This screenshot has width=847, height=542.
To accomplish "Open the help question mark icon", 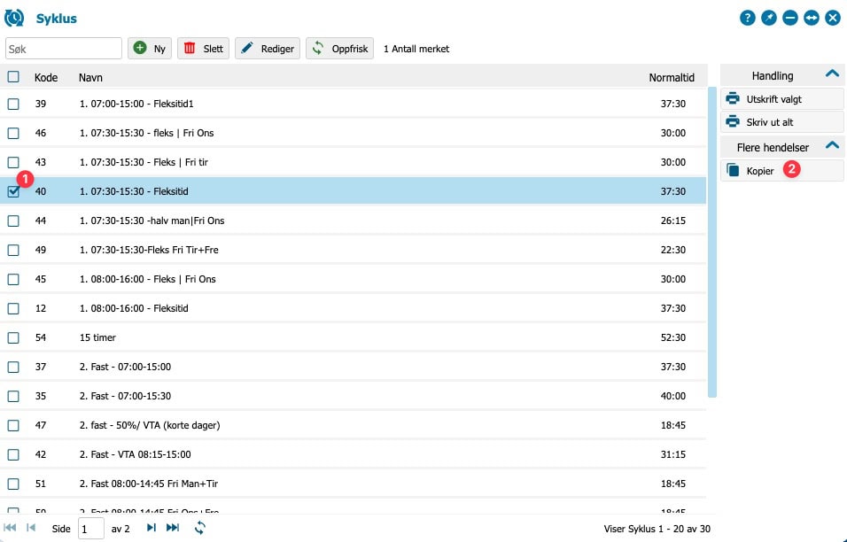I will click(x=747, y=18).
